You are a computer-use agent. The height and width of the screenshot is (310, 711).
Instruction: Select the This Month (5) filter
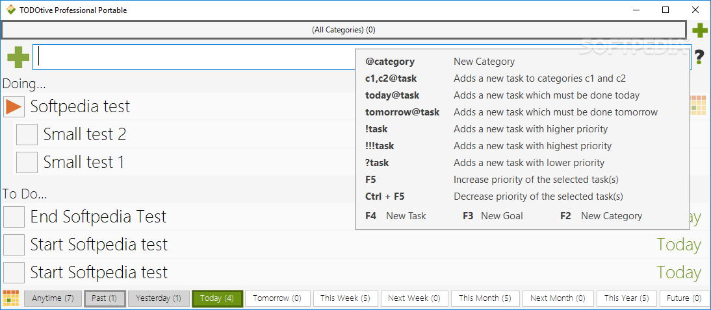click(x=485, y=298)
